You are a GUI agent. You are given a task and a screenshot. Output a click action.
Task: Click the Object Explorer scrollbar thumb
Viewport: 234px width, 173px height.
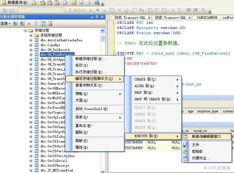[x=102, y=38]
